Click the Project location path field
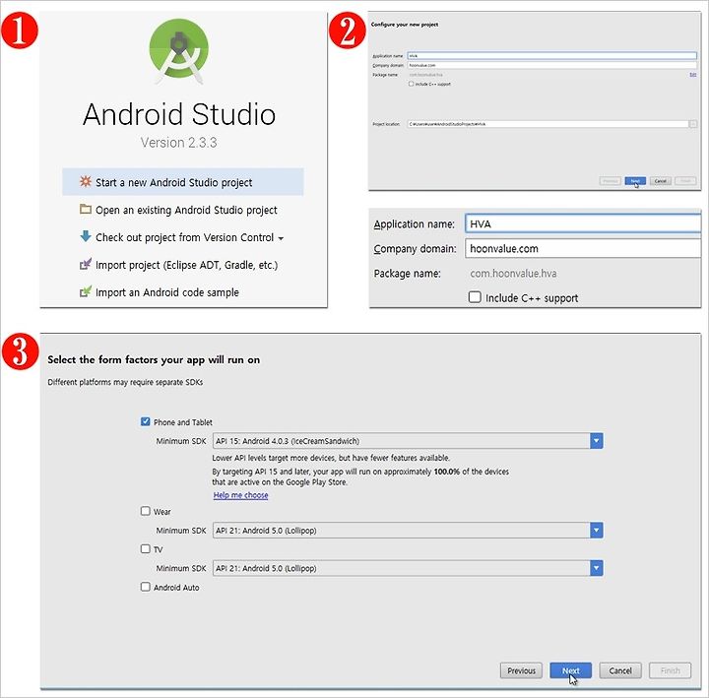This screenshot has width=709, height=698. point(548,124)
